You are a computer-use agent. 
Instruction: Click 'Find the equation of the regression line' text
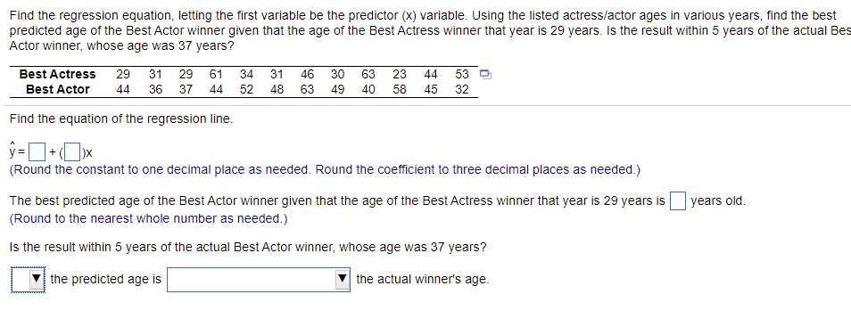(121, 118)
